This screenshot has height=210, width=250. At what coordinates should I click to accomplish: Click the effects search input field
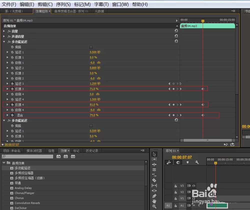(27, 156)
